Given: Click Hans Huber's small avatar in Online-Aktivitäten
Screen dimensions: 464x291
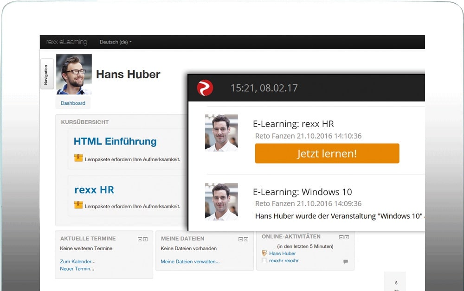Looking at the screenshot, I should click(264, 253).
